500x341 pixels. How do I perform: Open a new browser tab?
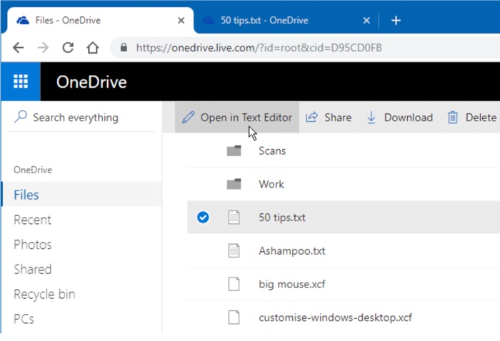pos(396,21)
